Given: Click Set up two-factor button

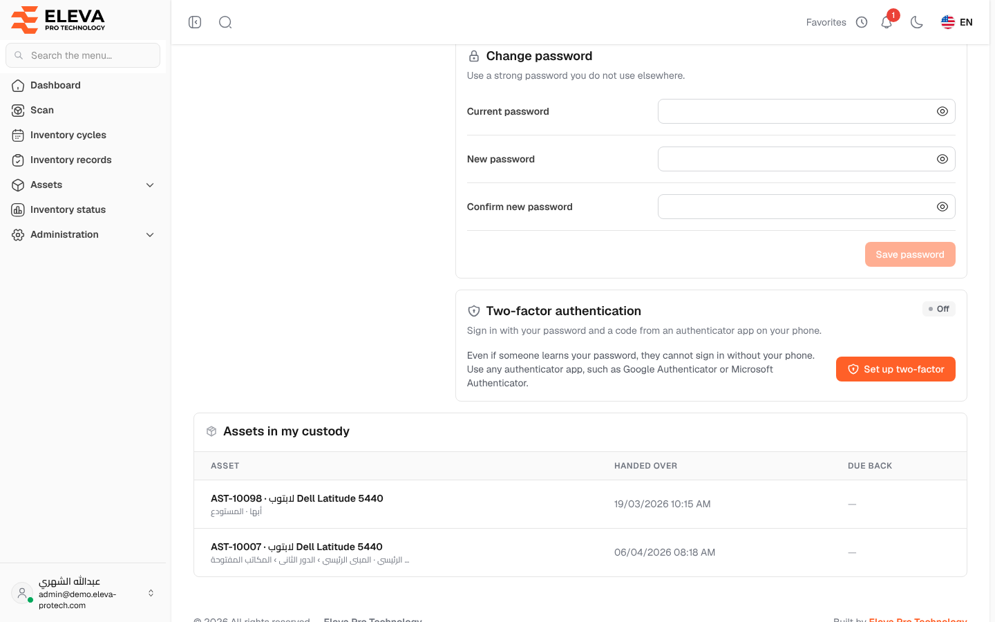Looking at the screenshot, I should tap(895, 369).
